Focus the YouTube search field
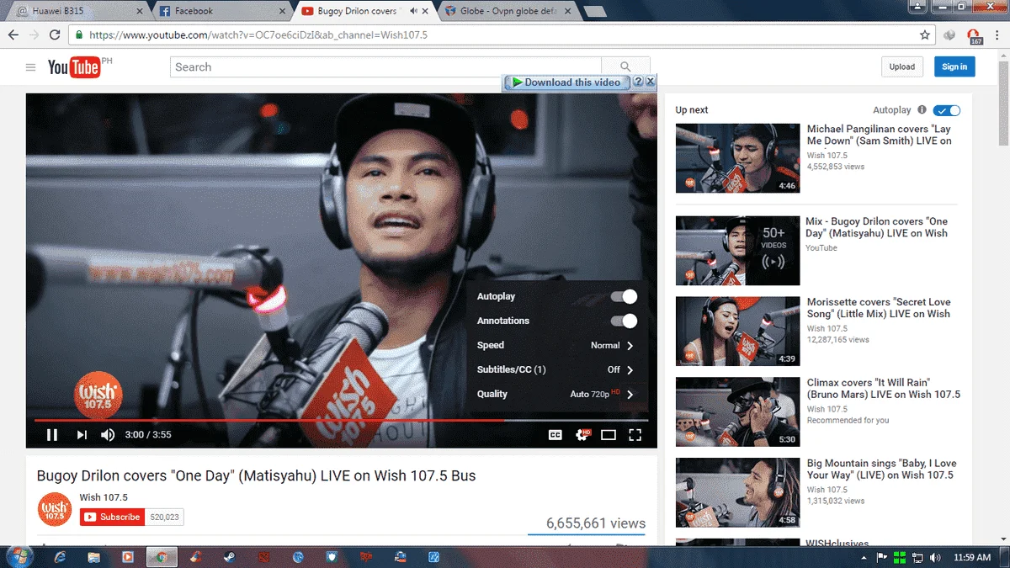This screenshot has height=568, width=1010. [385, 67]
